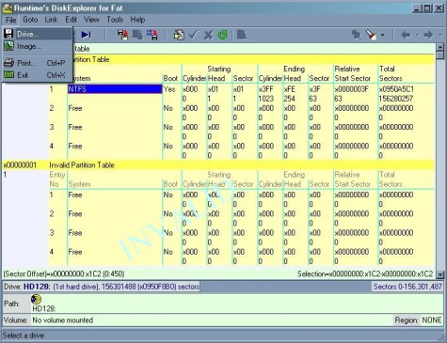Image resolution: width=447 pixels, height=343 pixels.
Task: Open the dropdown arrow after the back arrow
Action: [418, 35]
